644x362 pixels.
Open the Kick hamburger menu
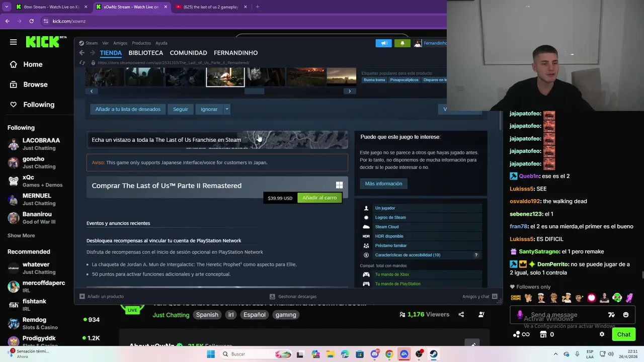[13, 42]
